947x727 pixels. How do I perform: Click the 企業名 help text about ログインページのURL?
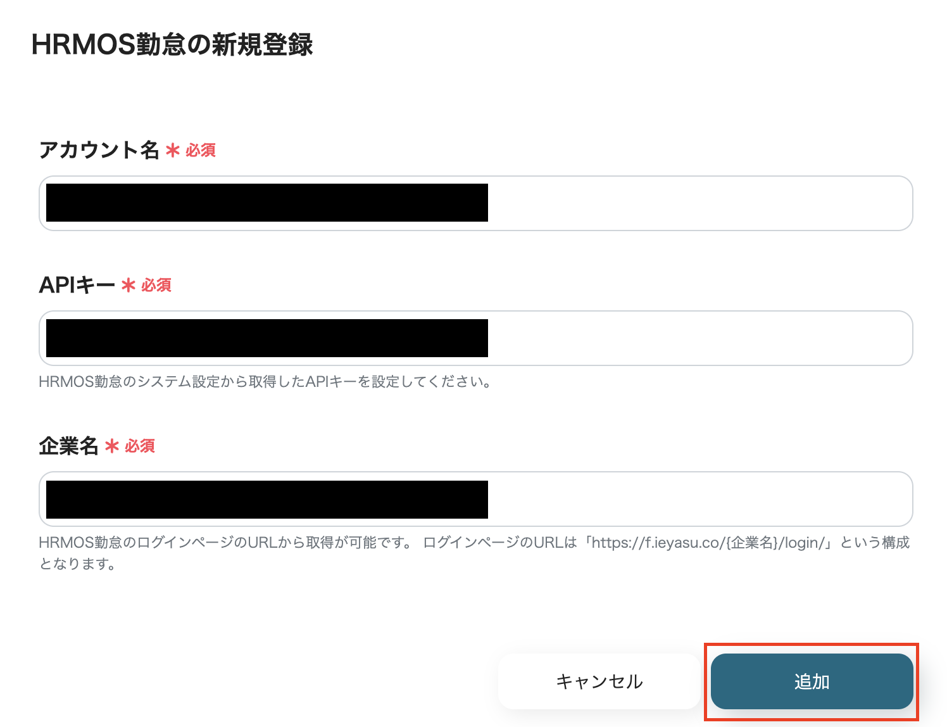coord(474,553)
